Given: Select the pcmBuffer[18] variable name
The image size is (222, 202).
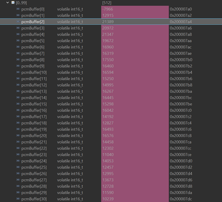Looking at the screenshot, I should pos(34,123).
